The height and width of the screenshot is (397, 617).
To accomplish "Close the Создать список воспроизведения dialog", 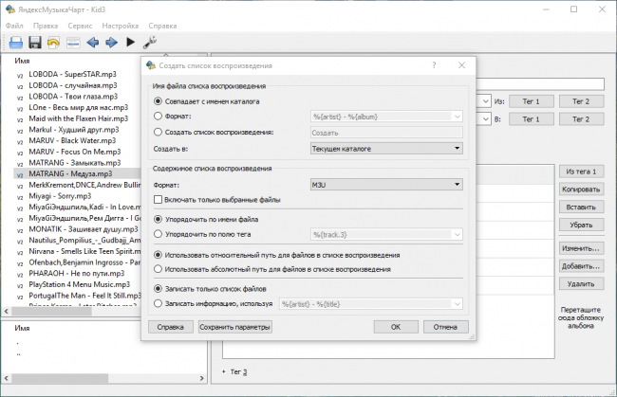I will pyautogui.click(x=461, y=65).
